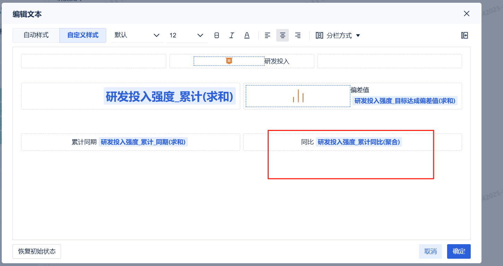The width and height of the screenshot is (503, 266).
Task: Open the 默认 font dropdown
Action: [x=137, y=35]
